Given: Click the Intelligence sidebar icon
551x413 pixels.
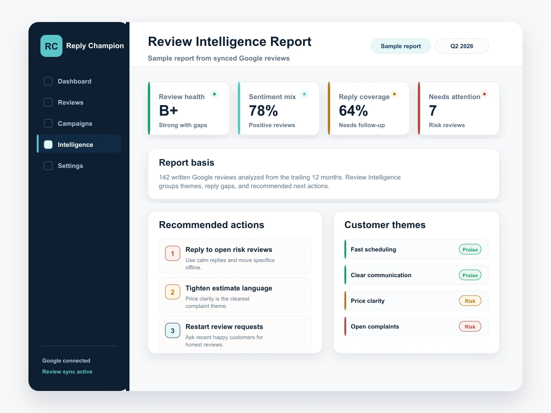Looking at the screenshot, I should pyautogui.click(x=48, y=145).
